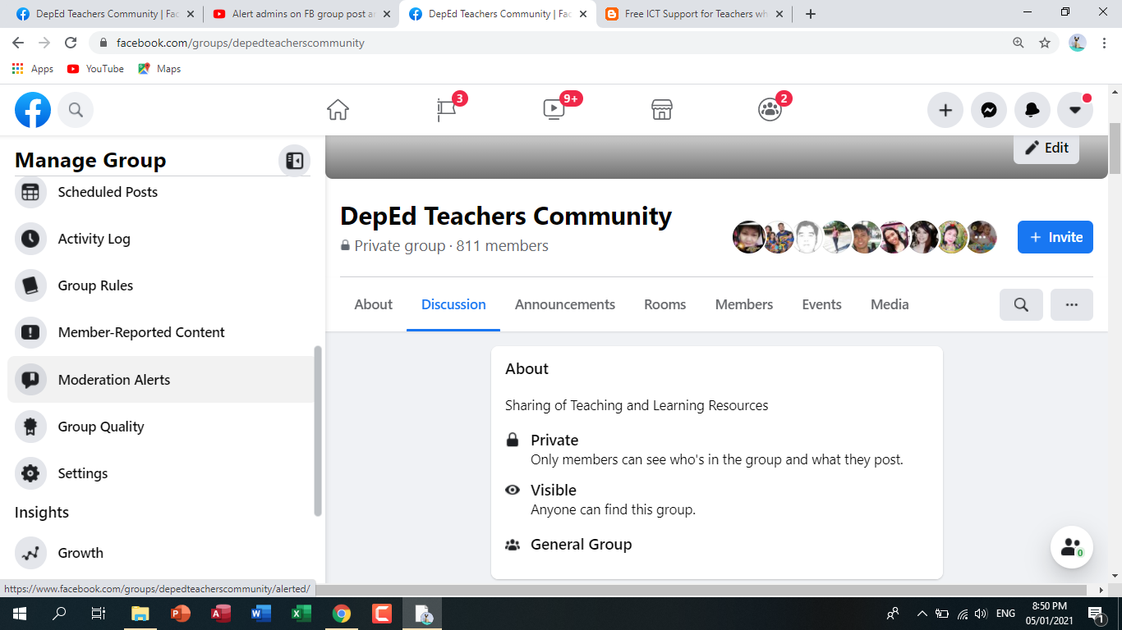This screenshot has width=1122, height=630.
Task: Open Group Rules in sidebar
Action: 161,285
